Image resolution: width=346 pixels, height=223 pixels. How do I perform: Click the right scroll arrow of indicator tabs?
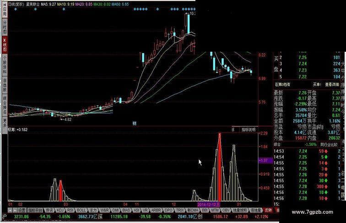[15, 210]
